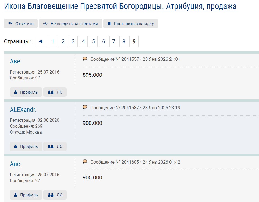Navigate to page 8
This screenshot has width=259, height=202.
point(124,42)
